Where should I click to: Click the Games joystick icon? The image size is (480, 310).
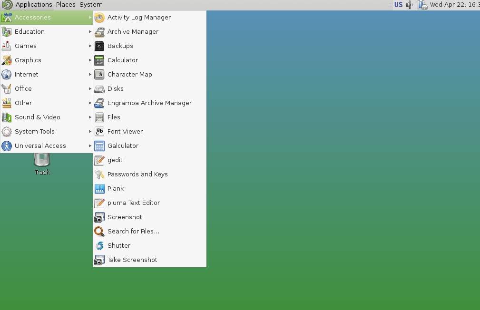(7, 46)
